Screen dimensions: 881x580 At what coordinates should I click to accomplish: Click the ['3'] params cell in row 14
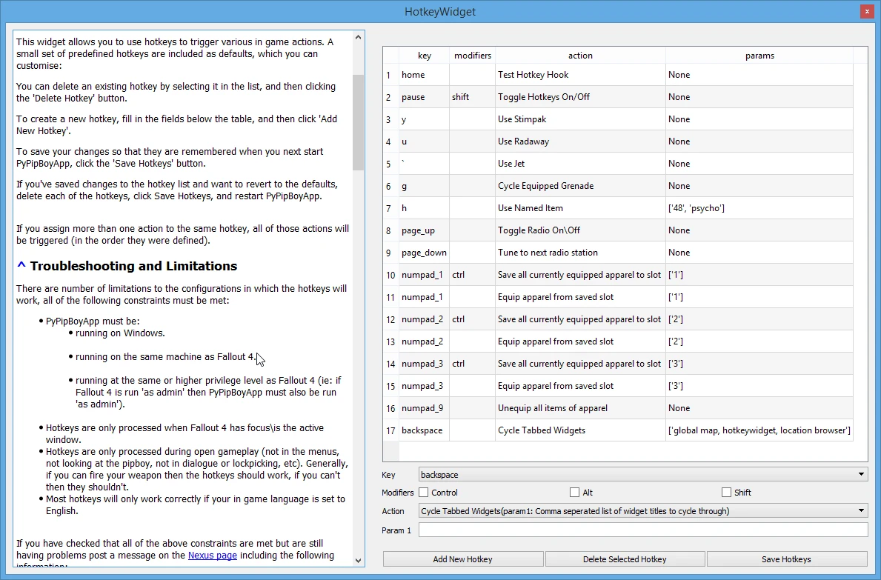click(x=759, y=364)
